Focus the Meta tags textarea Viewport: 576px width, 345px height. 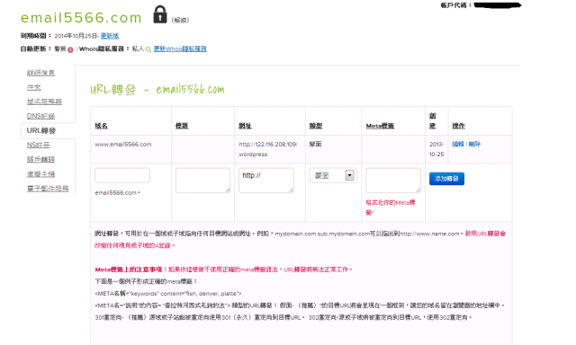coord(393,180)
